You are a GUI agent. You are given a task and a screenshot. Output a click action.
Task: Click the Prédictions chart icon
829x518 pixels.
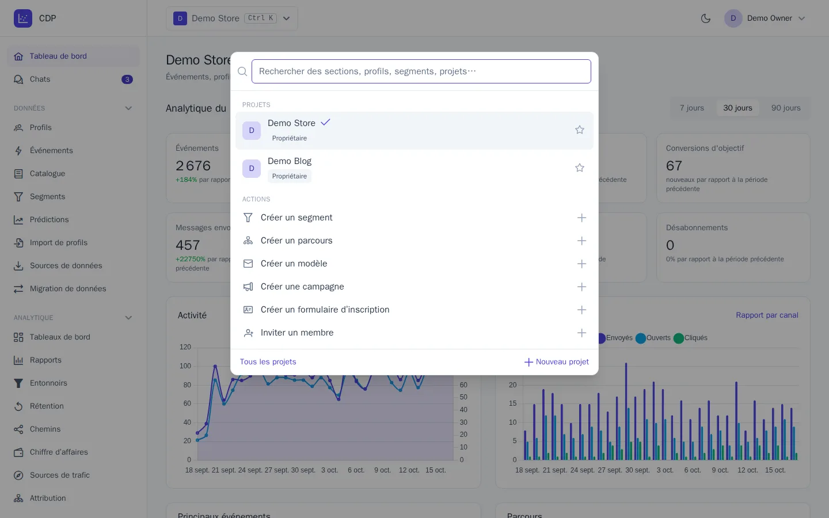pos(18,220)
